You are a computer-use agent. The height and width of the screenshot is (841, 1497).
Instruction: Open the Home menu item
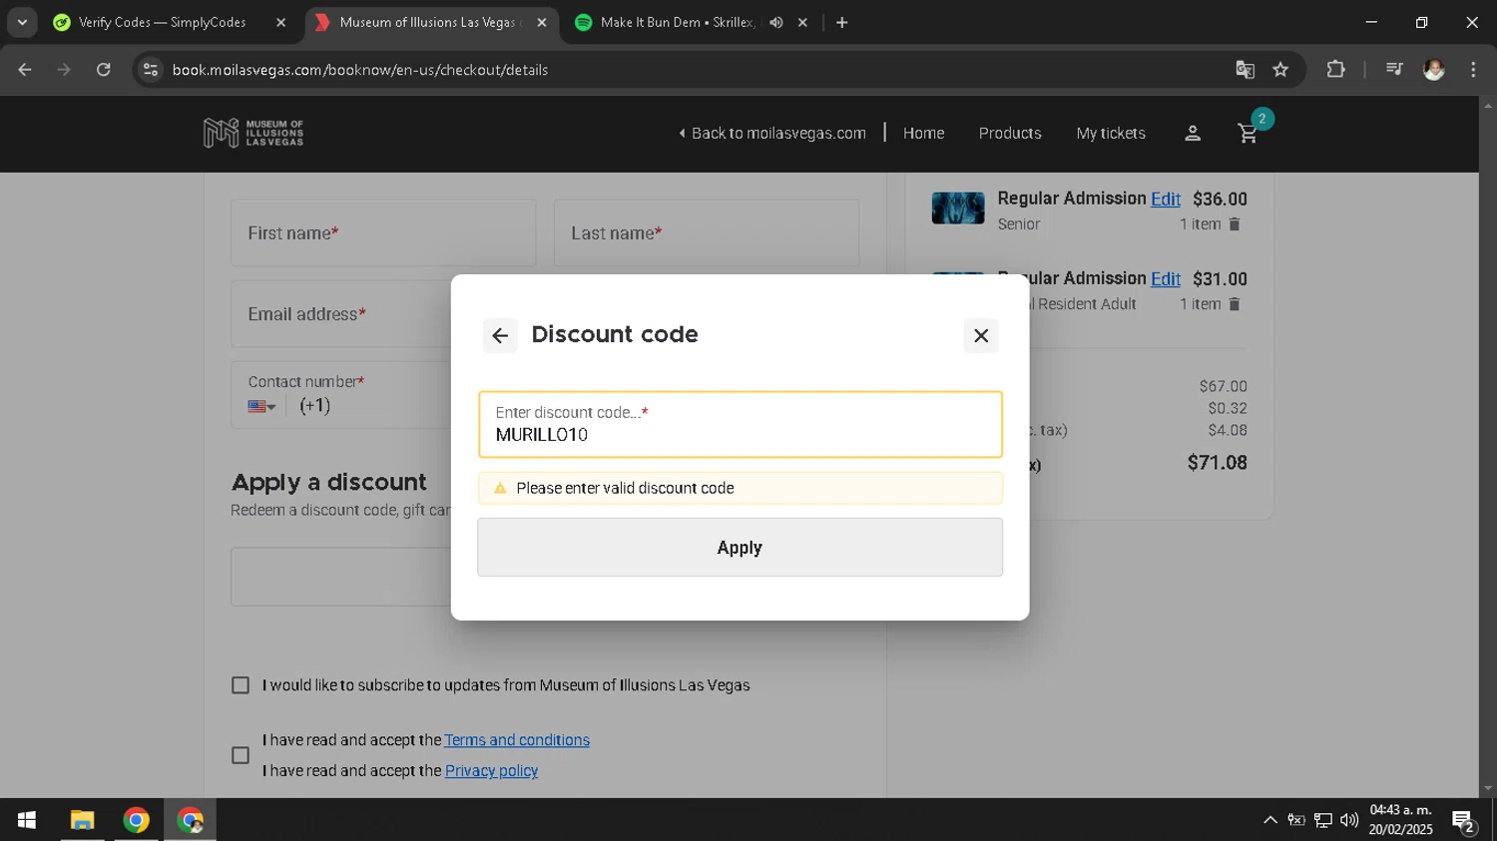click(x=923, y=133)
